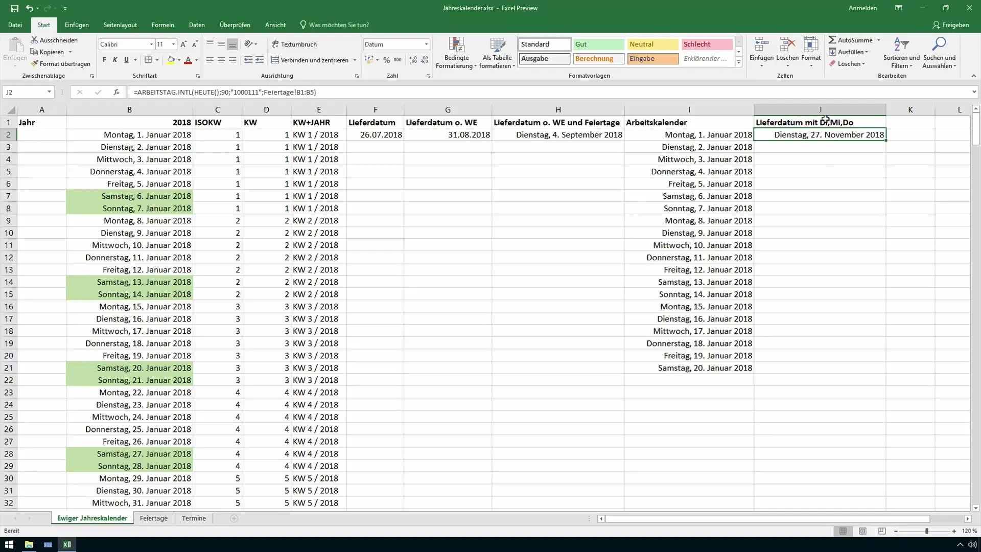Apply fill color bucket icon
This screenshot has width=981, height=552.
click(171, 60)
